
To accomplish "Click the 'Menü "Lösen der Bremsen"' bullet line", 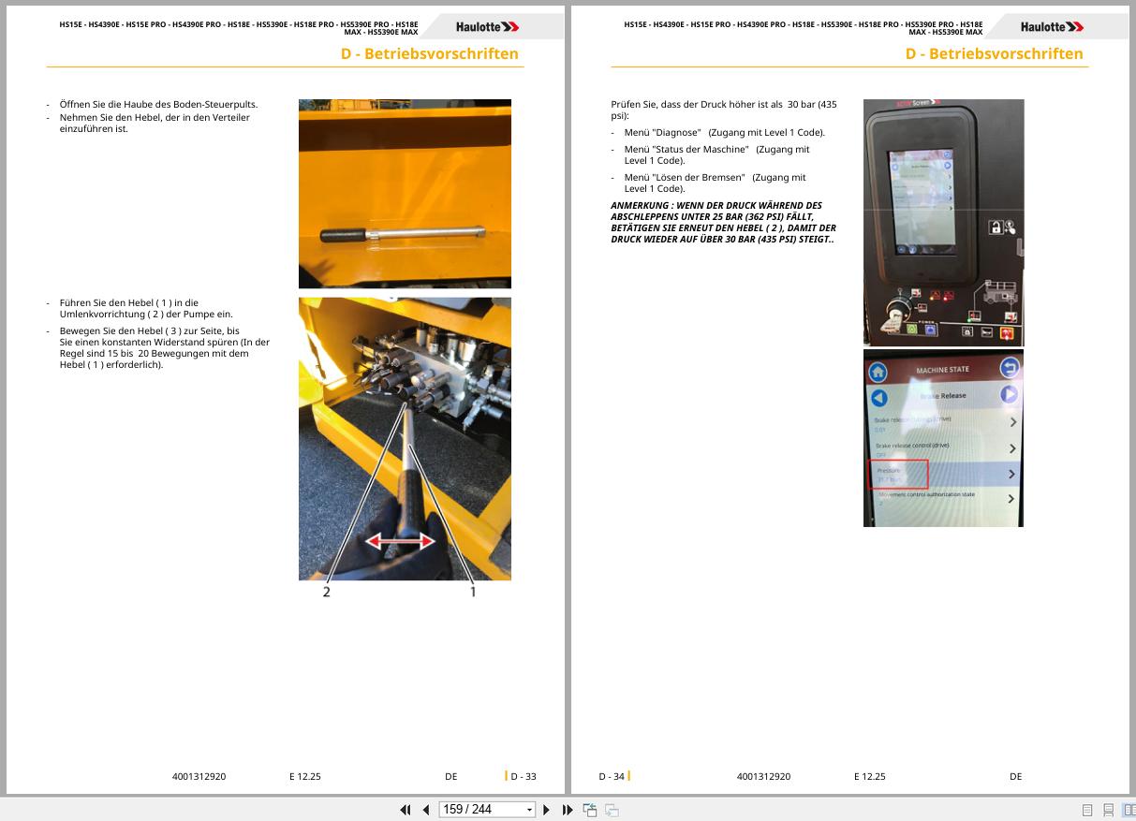I will 715,183.
